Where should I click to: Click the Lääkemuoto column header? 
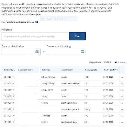(x=67, y=70)
